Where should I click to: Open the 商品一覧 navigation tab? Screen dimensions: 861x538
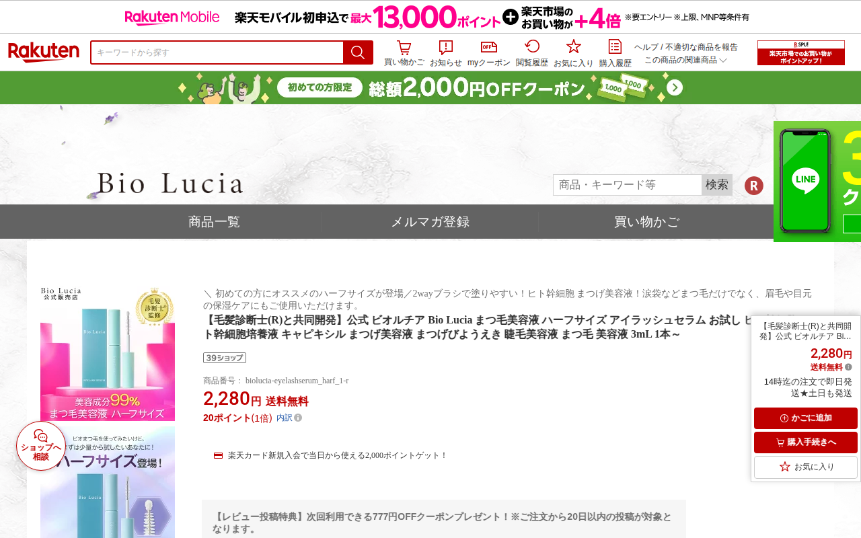[x=214, y=222]
